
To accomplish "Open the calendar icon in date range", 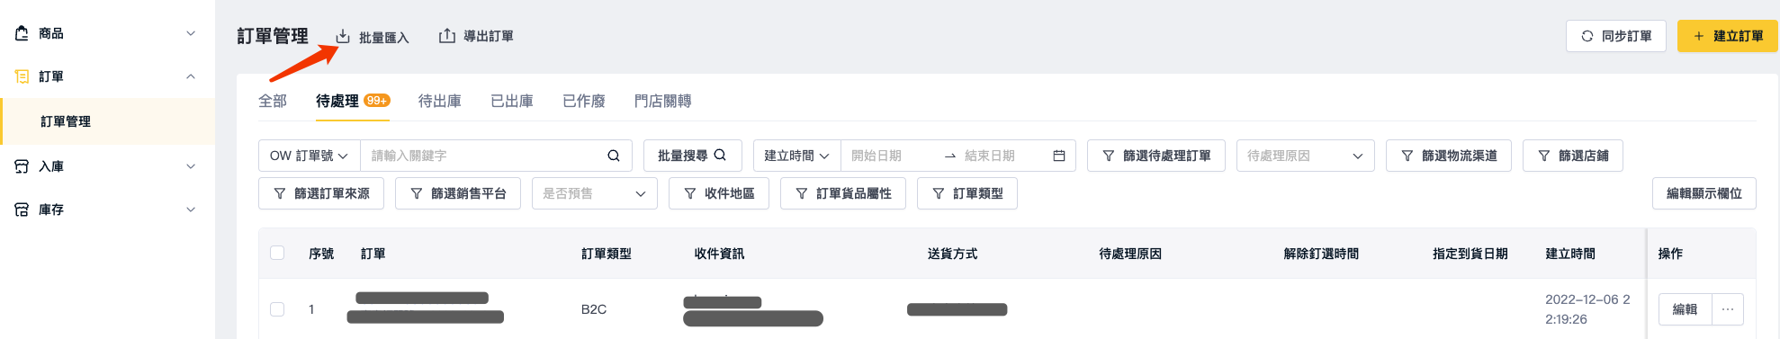I will (x=1059, y=156).
